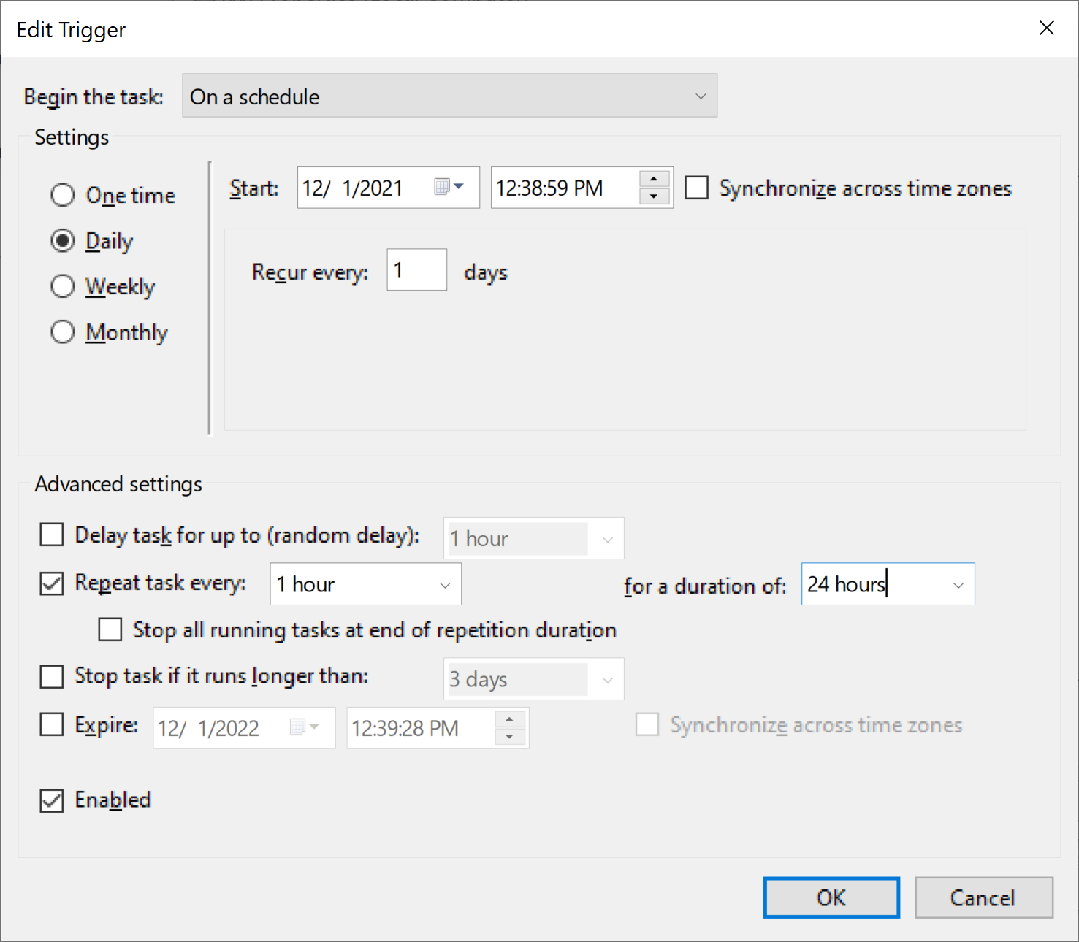Increase Expire time with up spinner arrow

coord(510,719)
